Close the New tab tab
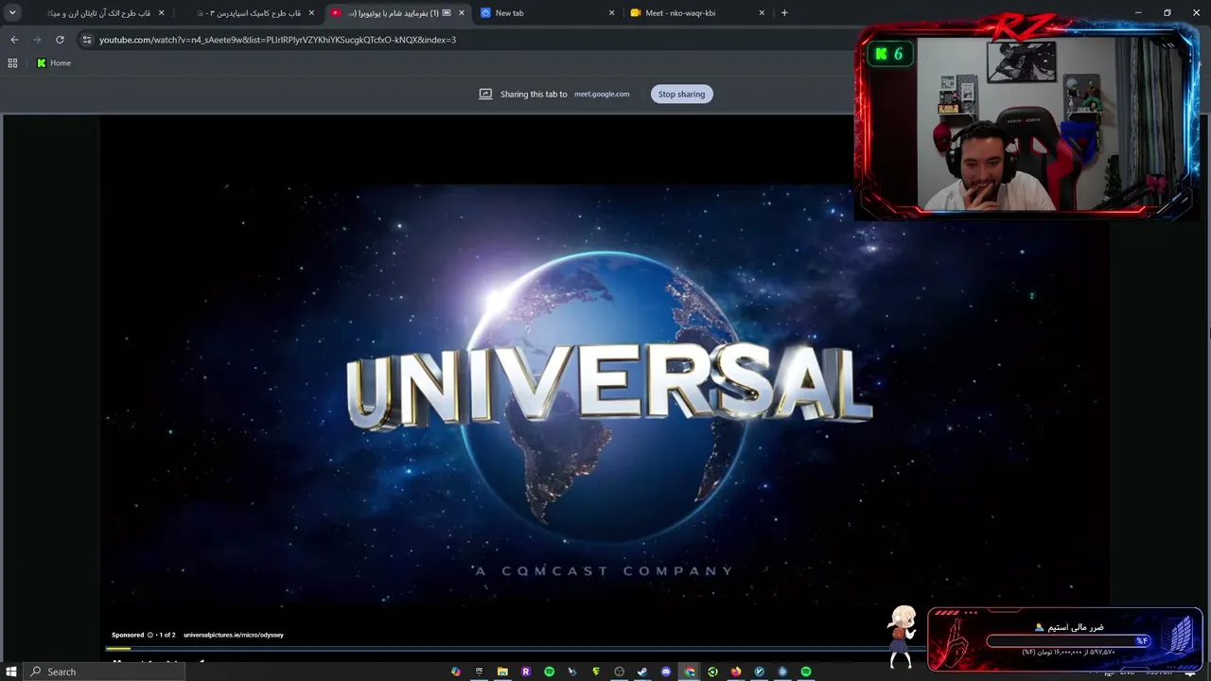The width and height of the screenshot is (1211, 681). 611,13
